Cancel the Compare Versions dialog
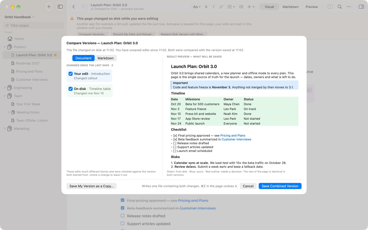The width and height of the screenshot is (368, 230). [x=248, y=186]
